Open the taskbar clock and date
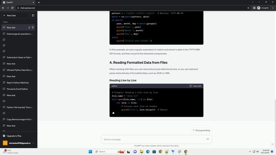This screenshot has height=155, width=276. click(x=265, y=152)
